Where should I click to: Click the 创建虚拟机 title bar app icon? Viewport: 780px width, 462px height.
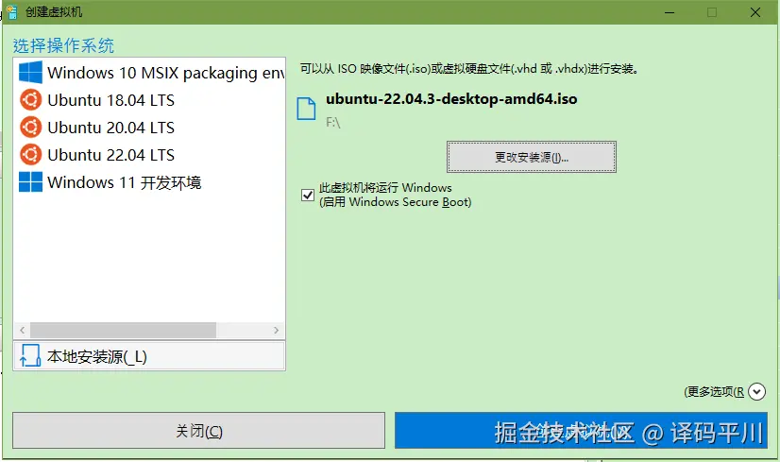point(11,12)
